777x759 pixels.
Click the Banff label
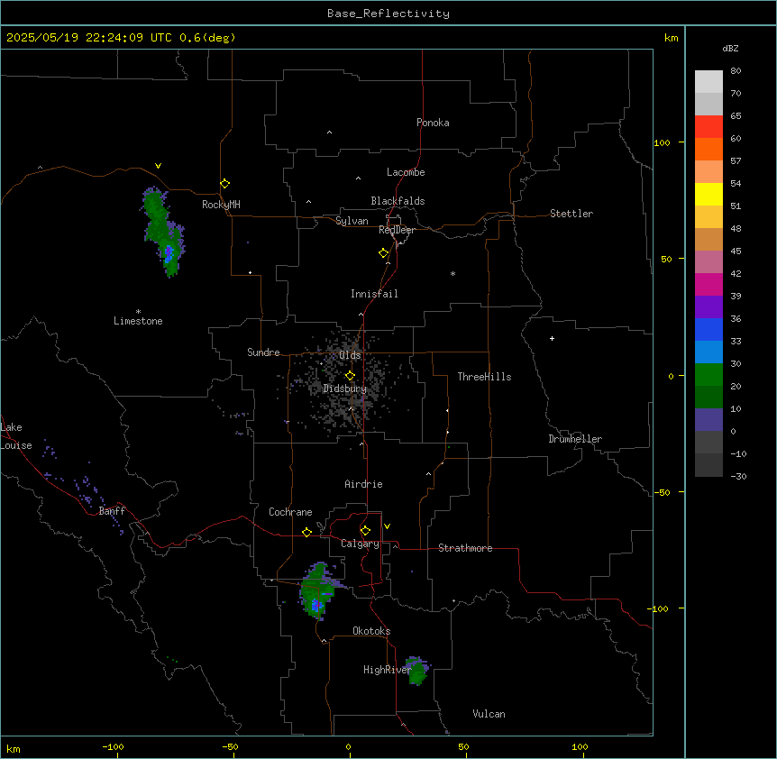click(112, 511)
